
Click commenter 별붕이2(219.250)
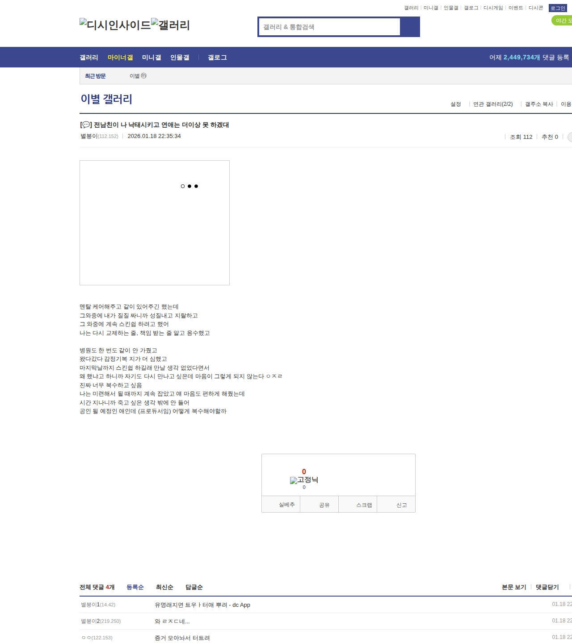tap(101, 621)
